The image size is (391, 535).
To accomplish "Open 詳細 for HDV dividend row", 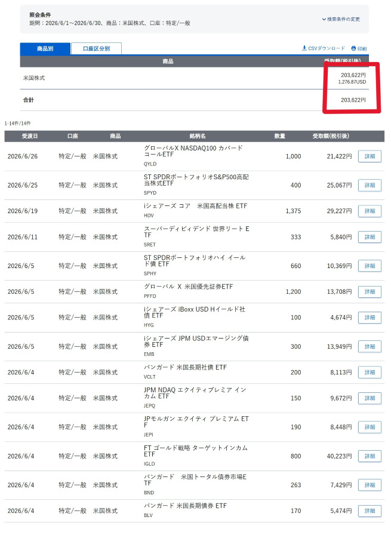I will coord(370,211).
